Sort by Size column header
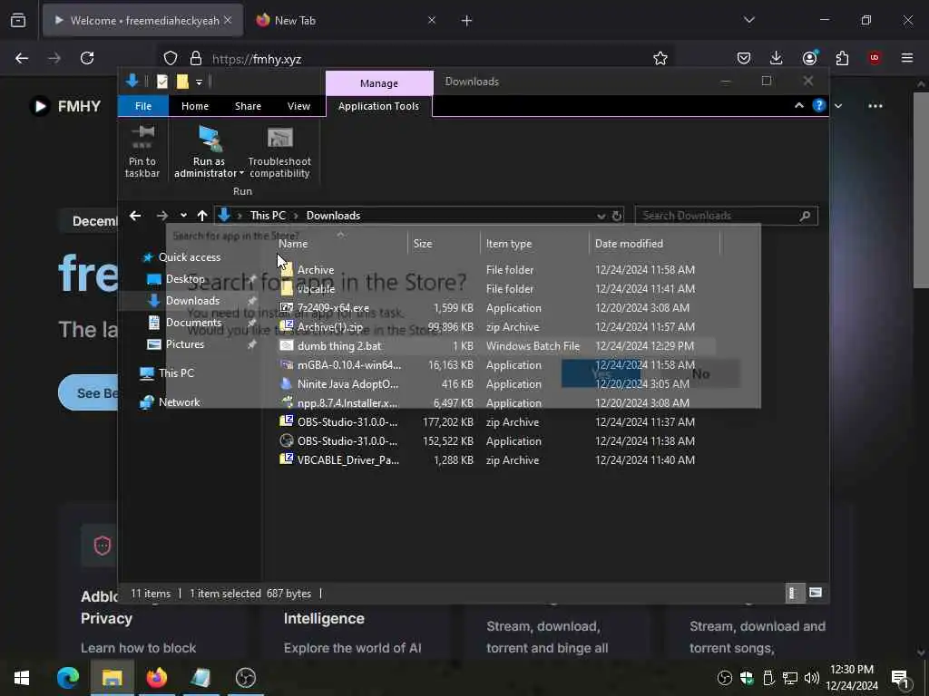 tap(444, 243)
